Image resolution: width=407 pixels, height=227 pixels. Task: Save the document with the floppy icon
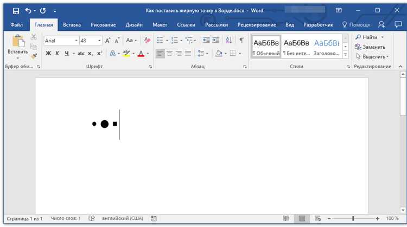(x=16, y=11)
